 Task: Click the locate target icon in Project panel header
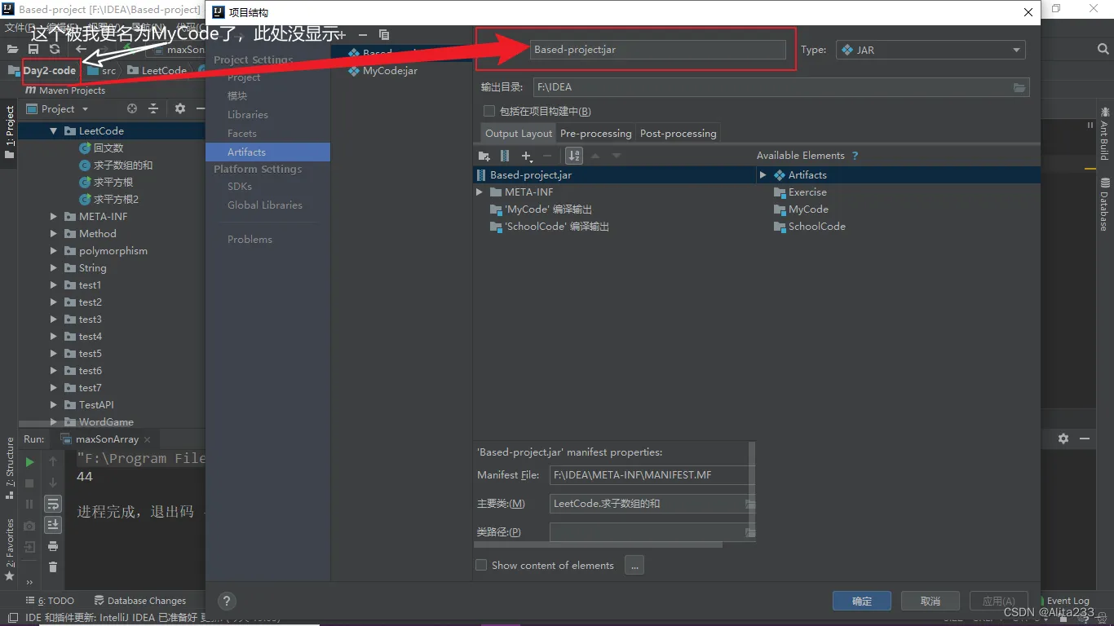(132, 108)
